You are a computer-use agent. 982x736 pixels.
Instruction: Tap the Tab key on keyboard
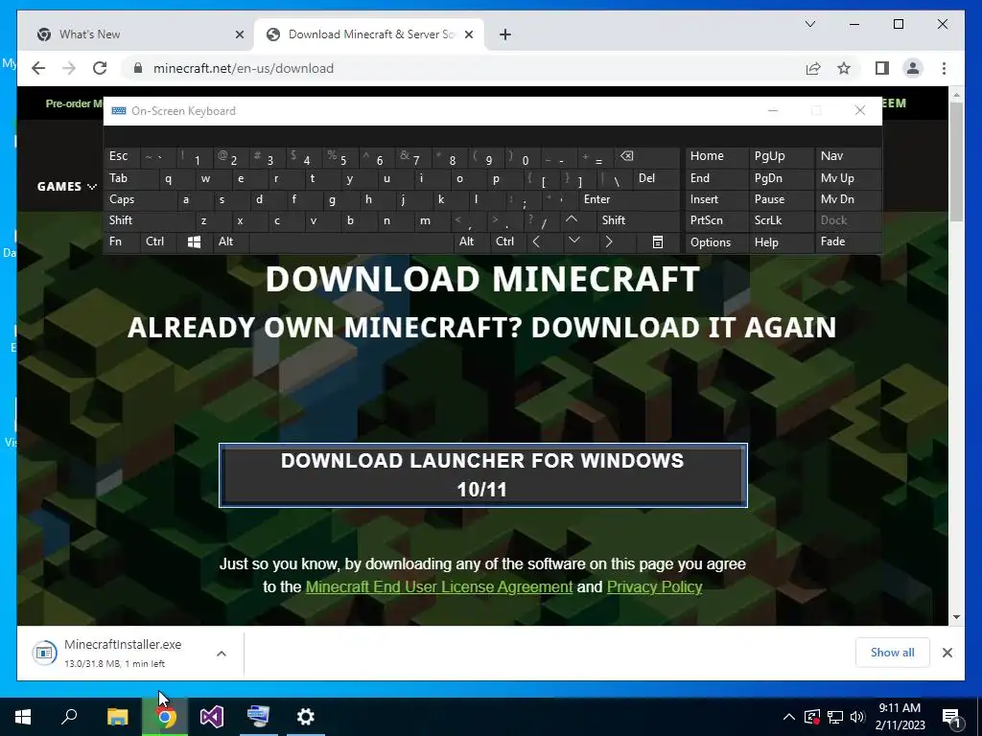130,178
